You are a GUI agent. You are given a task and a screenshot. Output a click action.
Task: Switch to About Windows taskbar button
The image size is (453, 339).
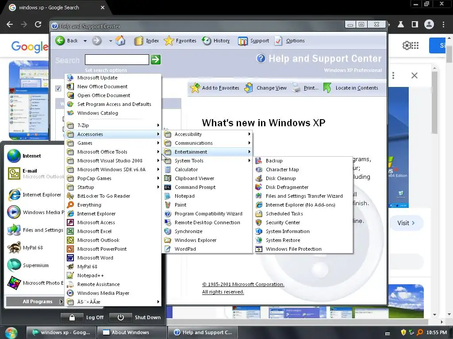[x=132, y=332]
